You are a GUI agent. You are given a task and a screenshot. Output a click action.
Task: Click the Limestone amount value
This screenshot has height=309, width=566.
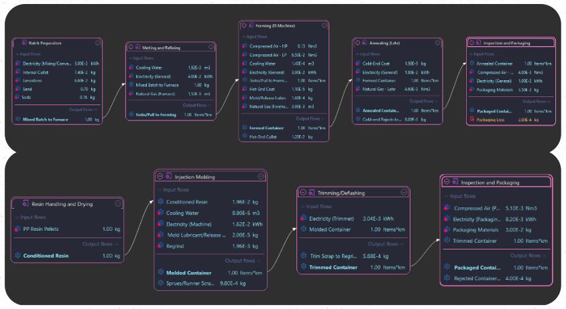(x=80, y=80)
